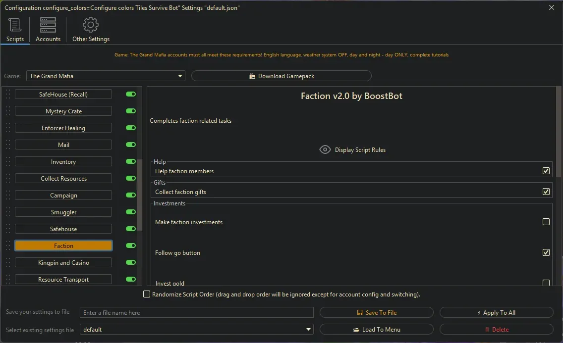Click Save To File button
The width and height of the screenshot is (563, 343).
[376, 312]
